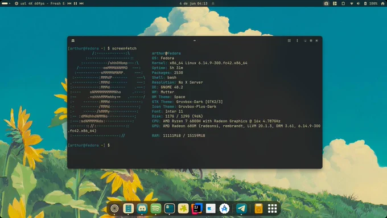This screenshot has height=218, width=387.
Task: Click the volume speaker indicator
Action: coord(359,3)
